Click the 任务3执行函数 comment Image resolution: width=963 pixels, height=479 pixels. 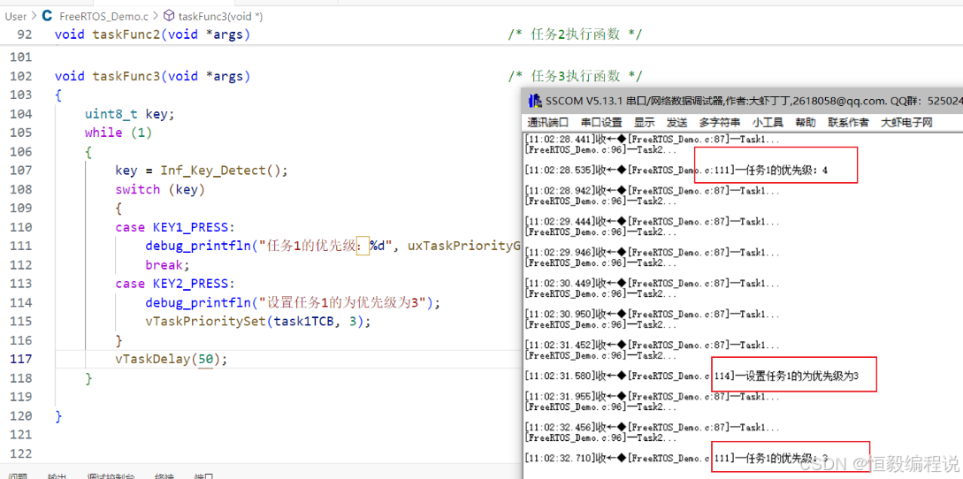point(575,76)
